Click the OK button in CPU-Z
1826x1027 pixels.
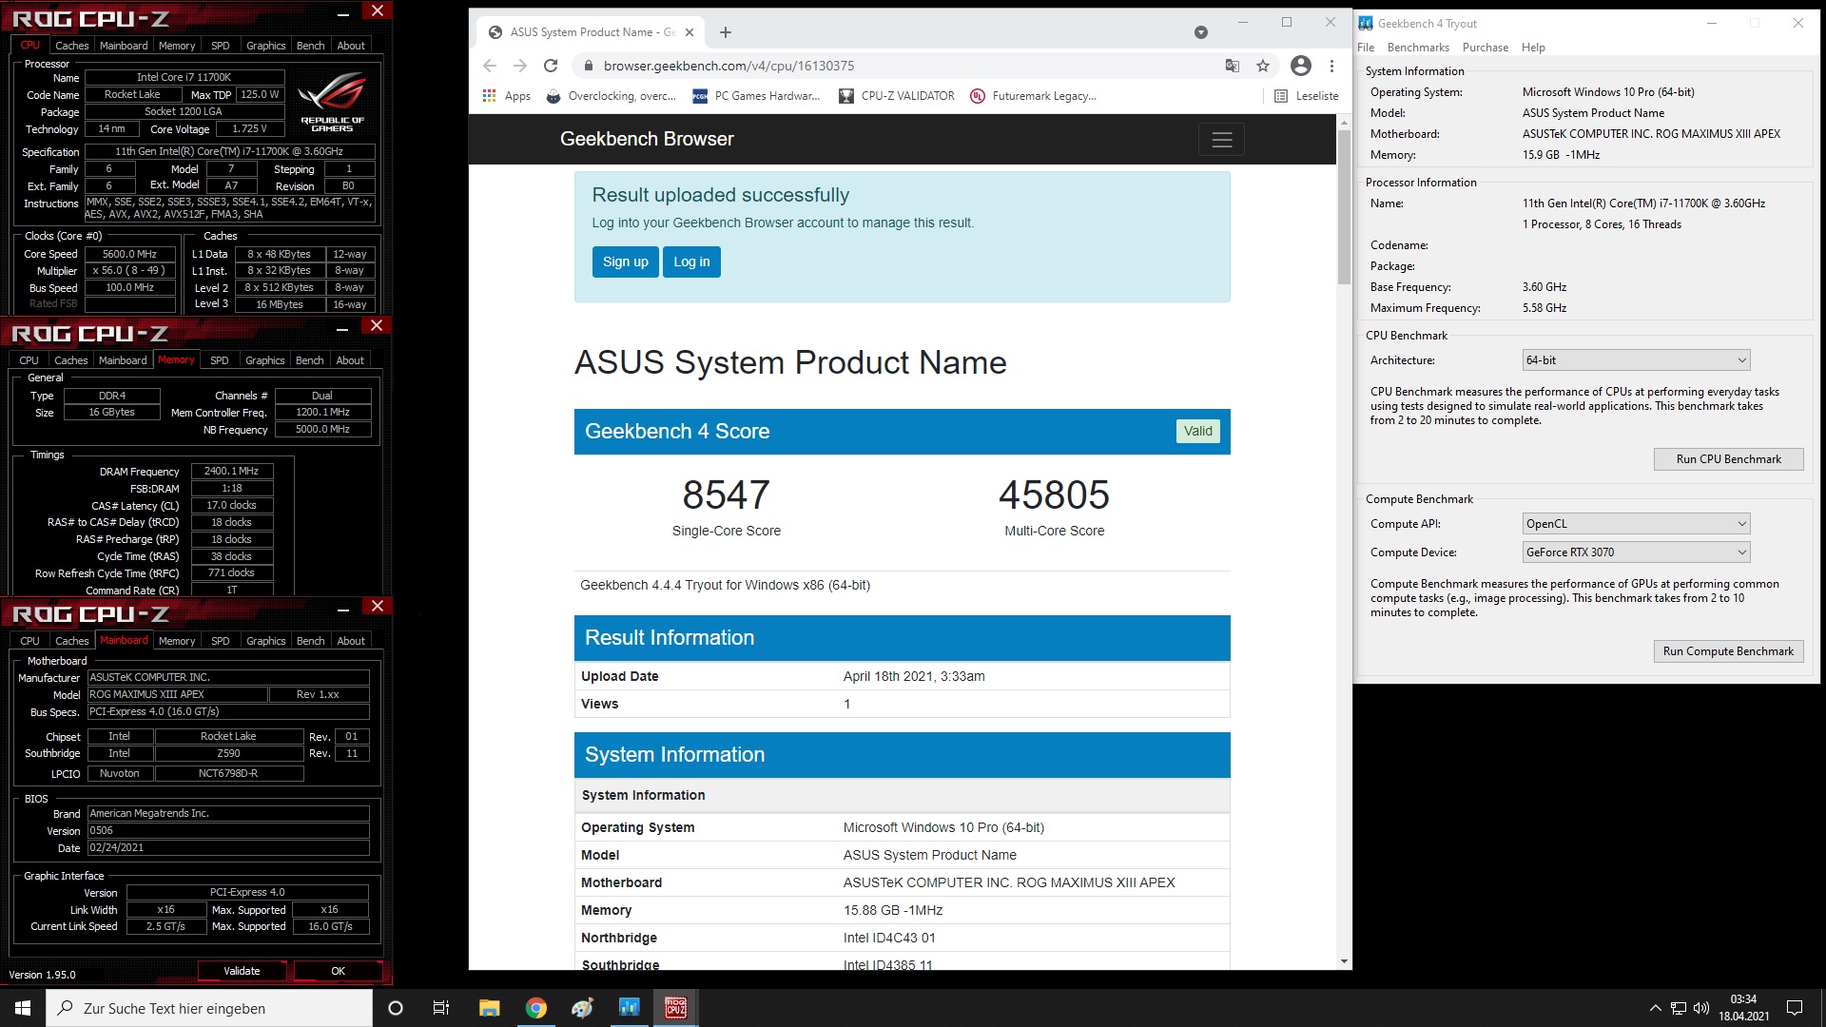click(339, 971)
